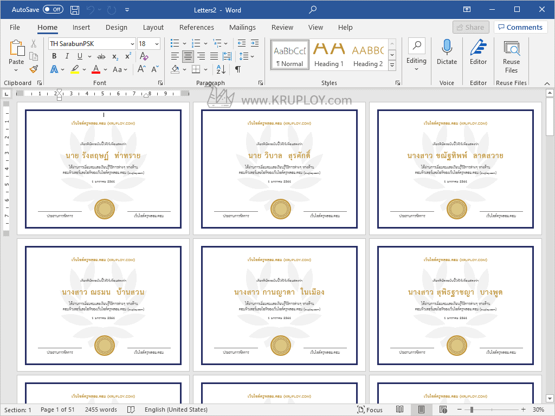Toggle Italic formatting
This screenshot has height=416, width=555.
(67, 56)
